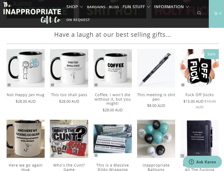Click The Inappropriate Gift Co logo
The width and height of the screenshot is (224, 171).
click(32, 13)
